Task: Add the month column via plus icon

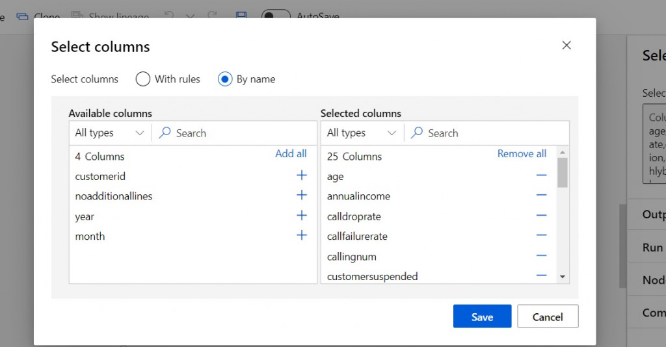Action: coord(301,236)
